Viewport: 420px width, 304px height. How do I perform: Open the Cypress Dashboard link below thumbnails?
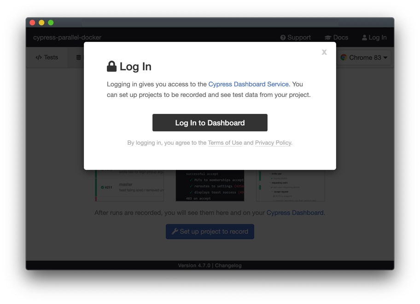click(295, 213)
